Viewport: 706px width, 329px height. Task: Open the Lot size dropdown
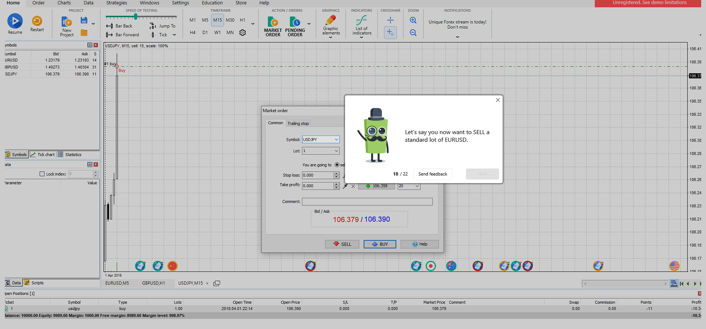pos(336,151)
